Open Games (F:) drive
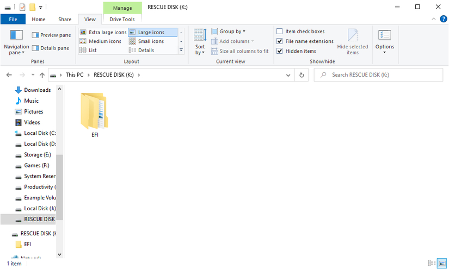449x269 pixels. tap(32, 166)
